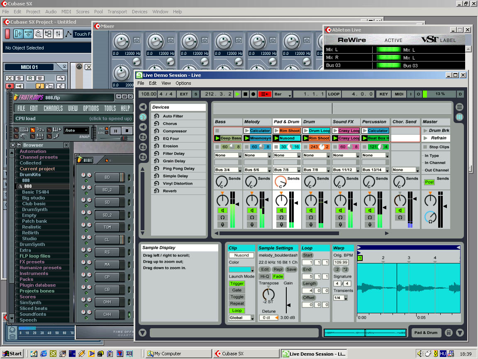Open Bass track output Bus 3/4 dropdown

(x=228, y=170)
